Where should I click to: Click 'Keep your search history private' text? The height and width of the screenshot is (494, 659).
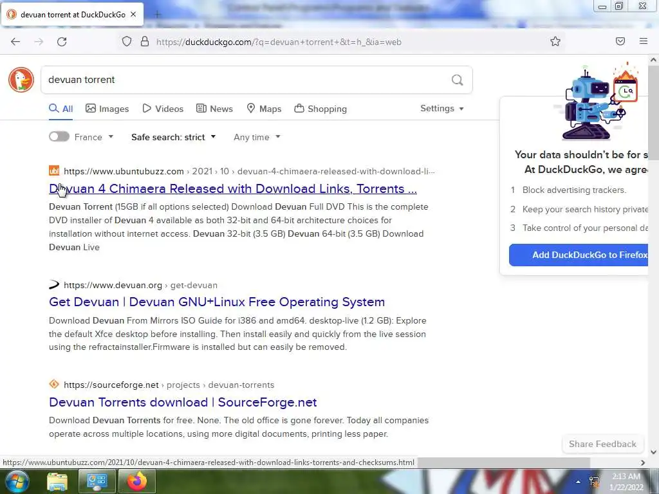coord(585,209)
